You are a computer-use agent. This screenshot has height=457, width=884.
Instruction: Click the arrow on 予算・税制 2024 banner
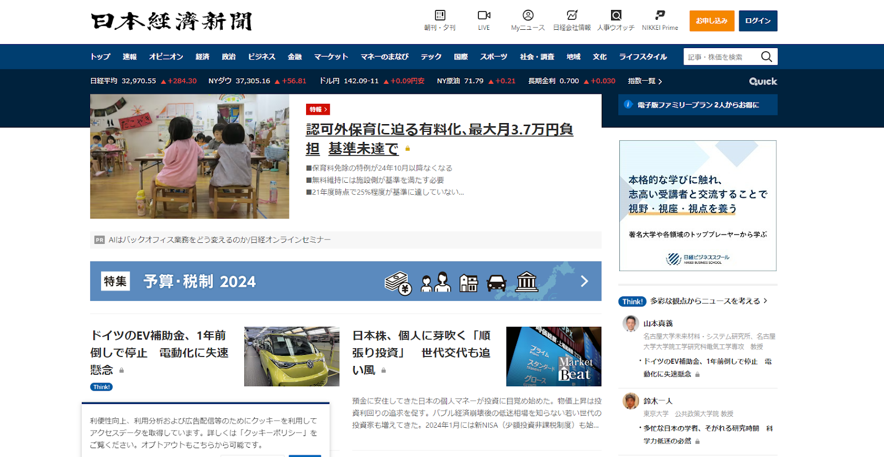click(584, 281)
